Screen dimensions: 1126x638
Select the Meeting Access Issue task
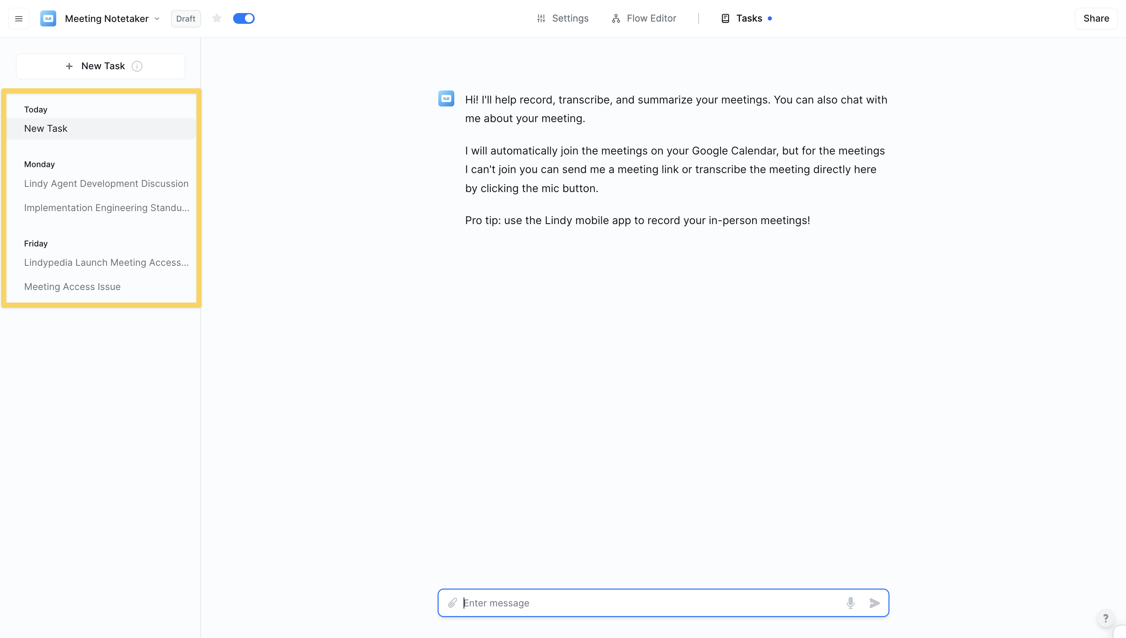(72, 287)
